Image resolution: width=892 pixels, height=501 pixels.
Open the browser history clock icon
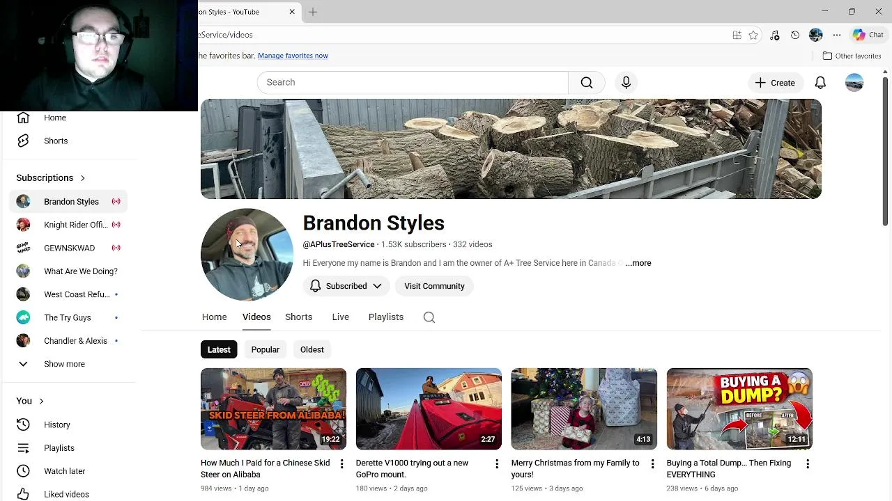click(x=795, y=35)
